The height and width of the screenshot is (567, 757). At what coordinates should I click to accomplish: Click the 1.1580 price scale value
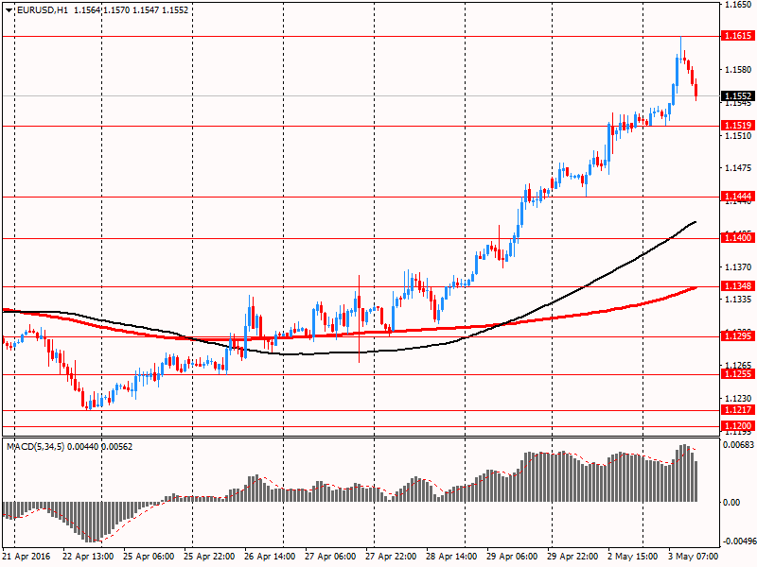click(x=738, y=70)
